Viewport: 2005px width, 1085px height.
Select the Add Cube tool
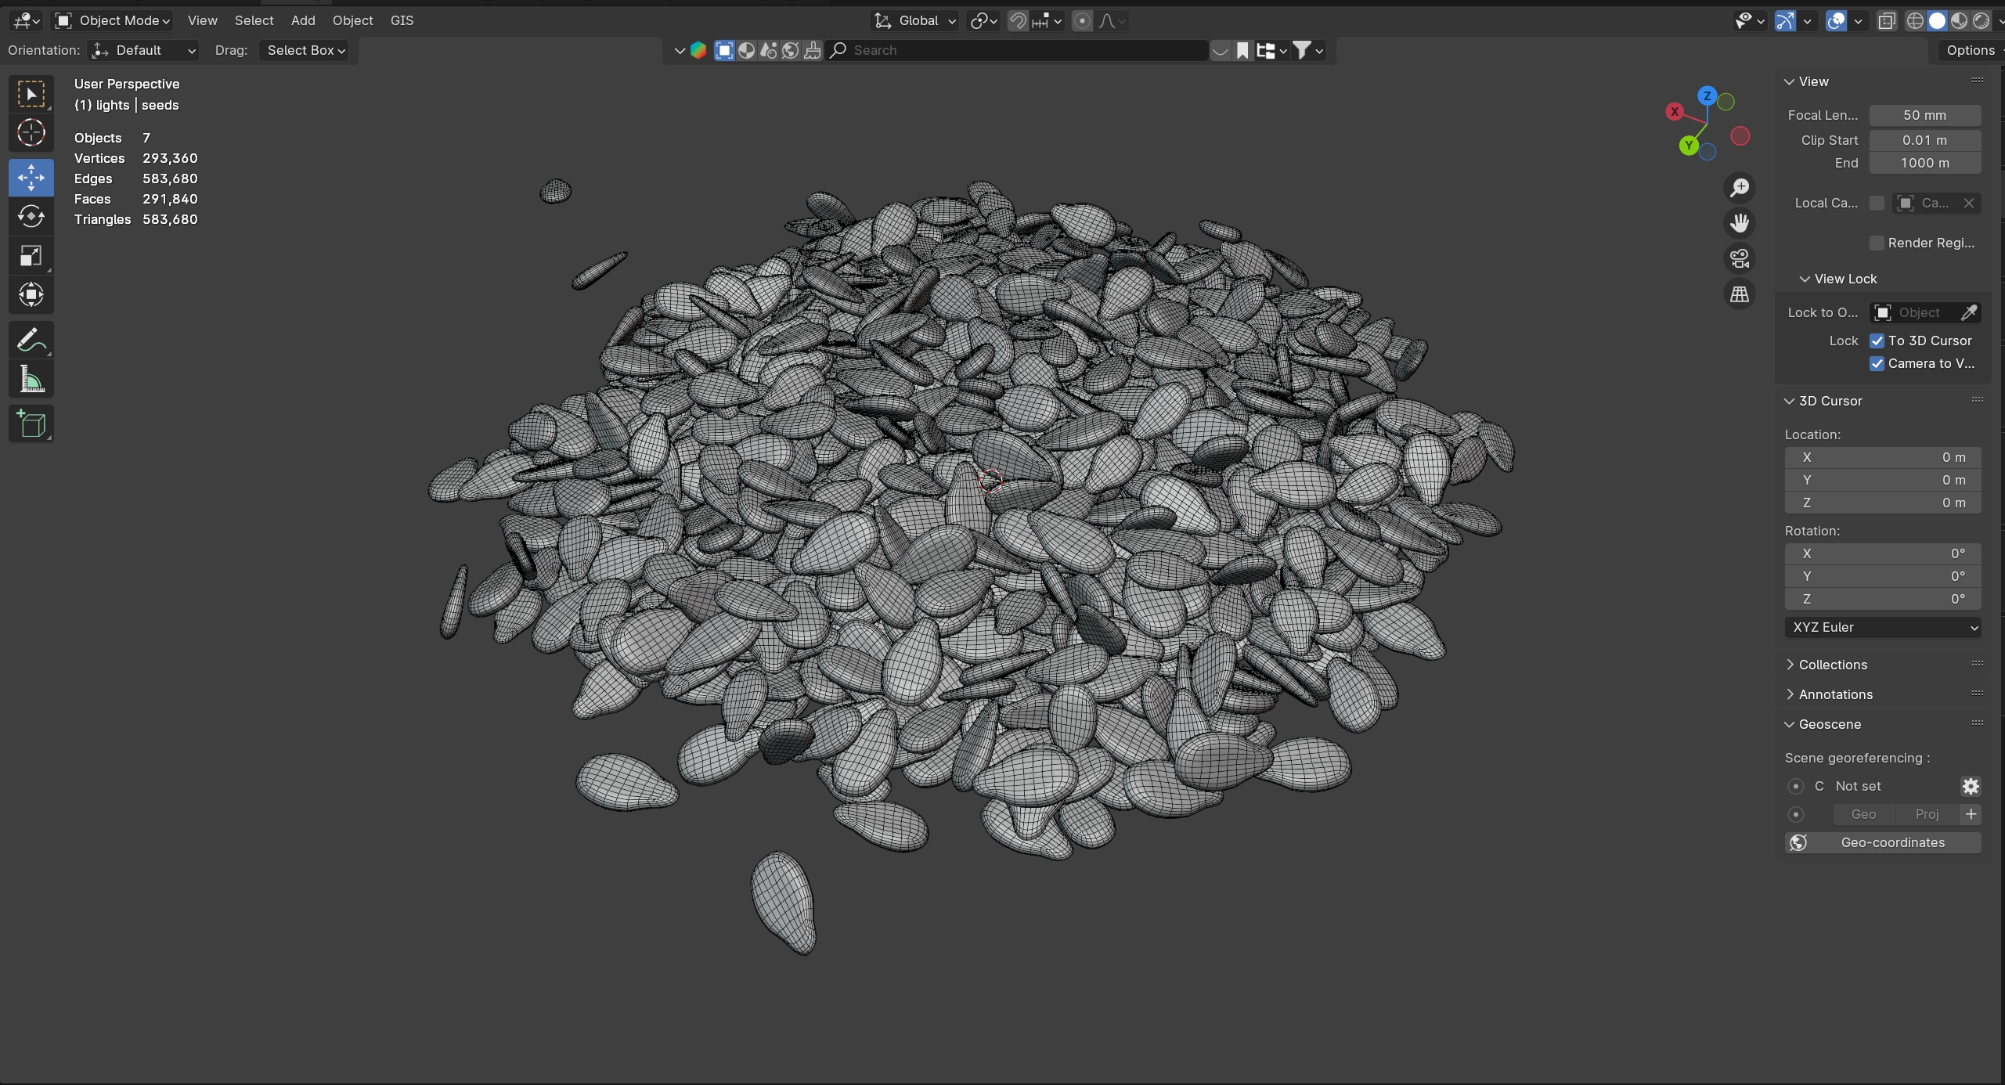[x=31, y=424]
